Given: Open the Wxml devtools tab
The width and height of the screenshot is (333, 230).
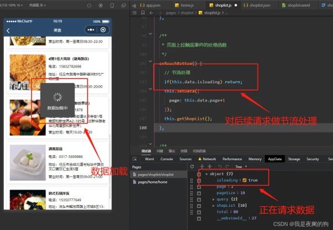Looking at the screenshot, I should pos(149,159).
